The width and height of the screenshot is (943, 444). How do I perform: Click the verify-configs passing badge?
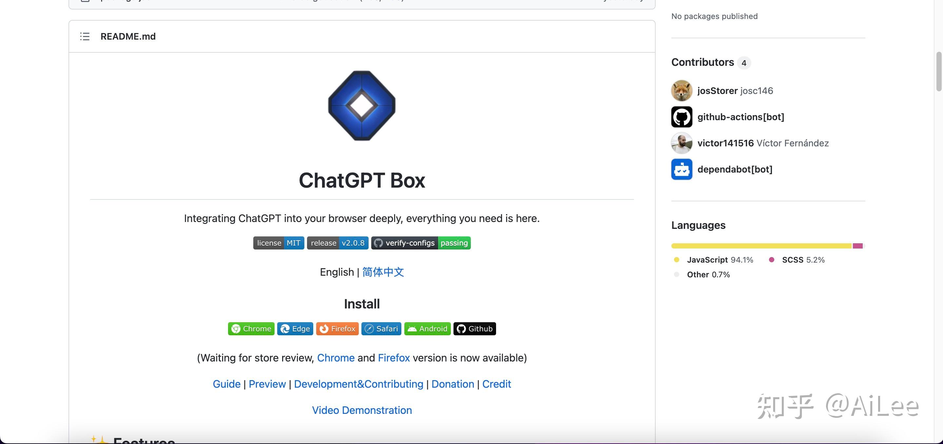pos(421,243)
